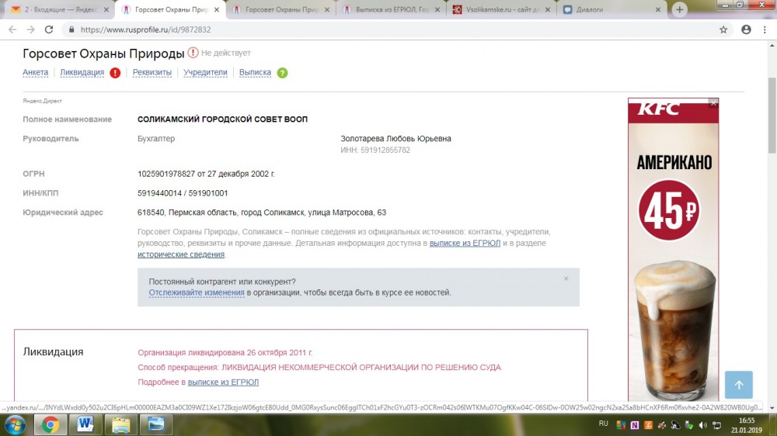This screenshot has width=777, height=436.
Task: Click the browser reload button
Action: point(49,29)
